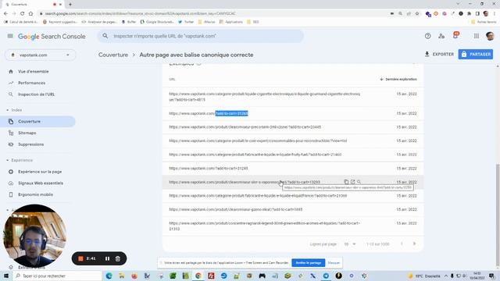This screenshot has height=281, width=500.
Task: Open the Autres favoris folder
Action: click(x=484, y=22)
